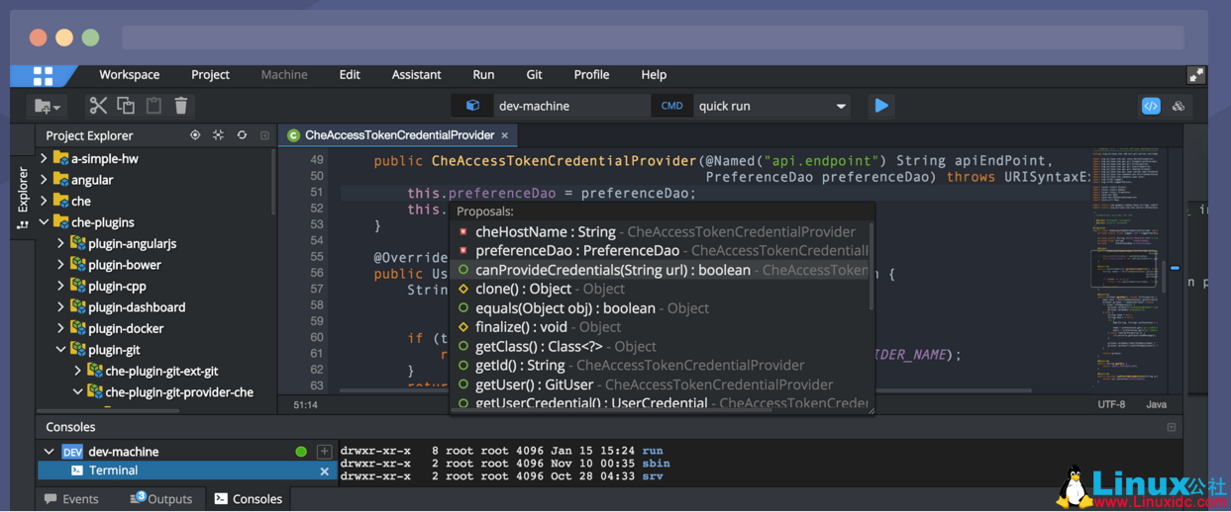Click the Cut scissors icon in toolbar

point(98,106)
